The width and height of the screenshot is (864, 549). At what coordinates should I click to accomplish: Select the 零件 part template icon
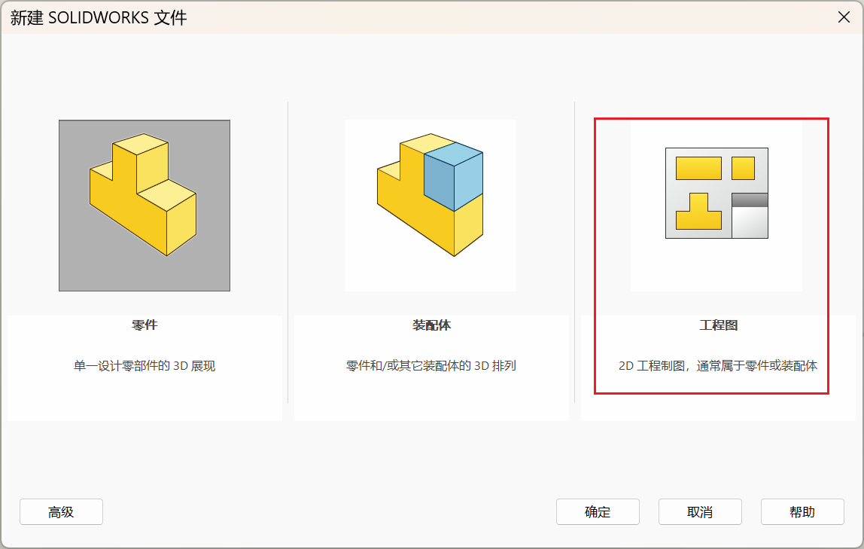[145, 206]
